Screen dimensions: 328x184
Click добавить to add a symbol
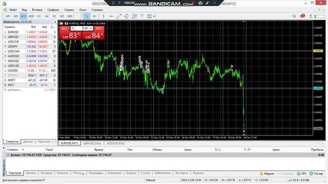[15, 90]
